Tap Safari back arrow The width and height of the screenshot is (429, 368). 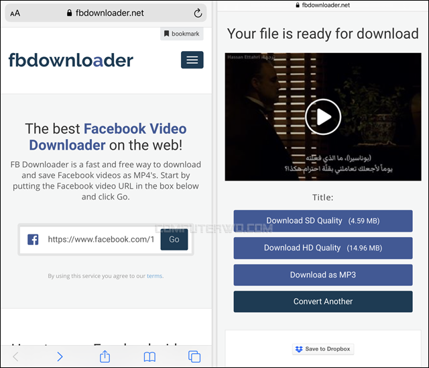pos(15,357)
